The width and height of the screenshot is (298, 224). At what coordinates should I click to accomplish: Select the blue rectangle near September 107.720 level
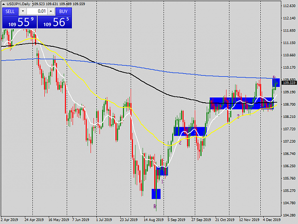(x=190, y=131)
